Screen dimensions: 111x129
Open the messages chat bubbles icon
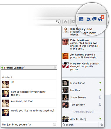94,19
